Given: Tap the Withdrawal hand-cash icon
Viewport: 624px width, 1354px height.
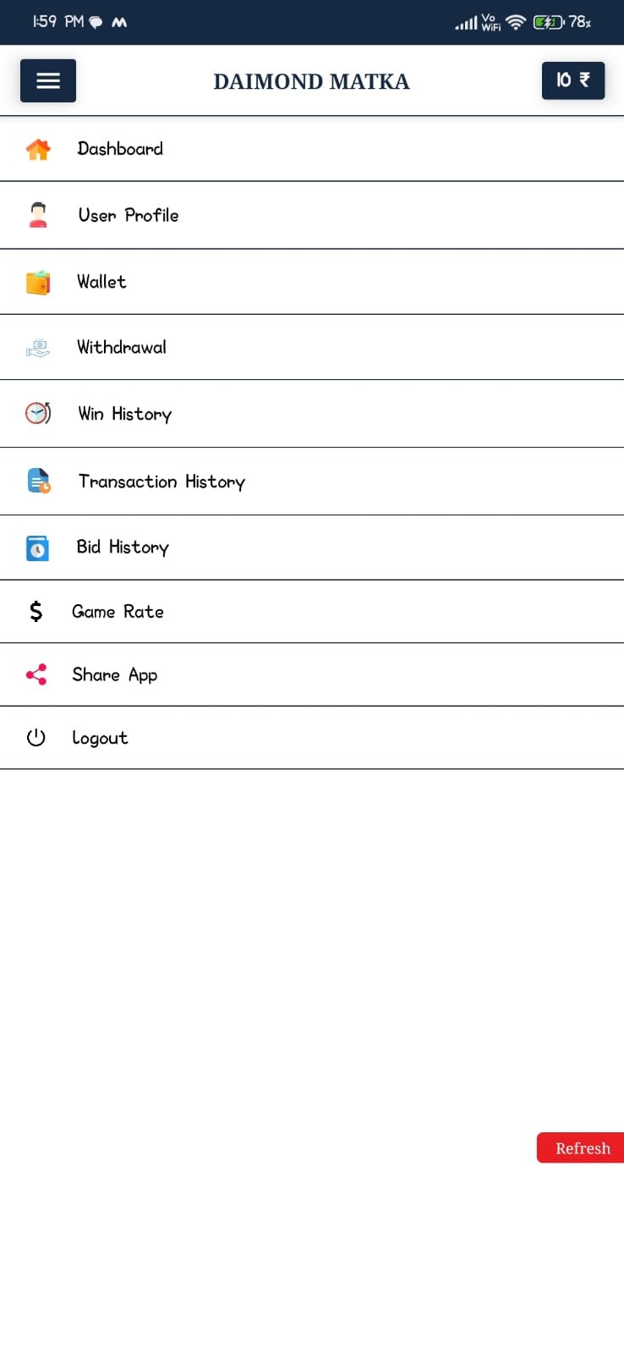Looking at the screenshot, I should tap(38, 348).
